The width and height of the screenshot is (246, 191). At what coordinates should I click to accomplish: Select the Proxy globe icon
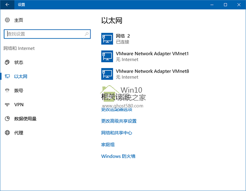click(x=7, y=133)
